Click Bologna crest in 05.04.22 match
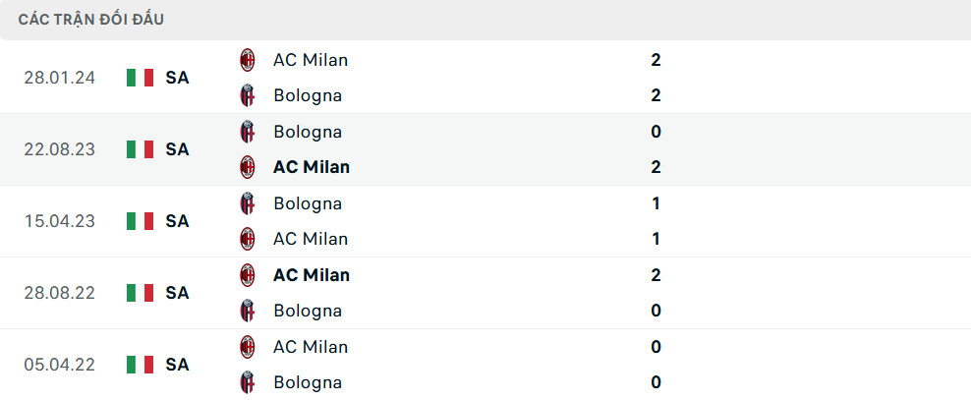 pyautogui.click(x=248, y=382)
